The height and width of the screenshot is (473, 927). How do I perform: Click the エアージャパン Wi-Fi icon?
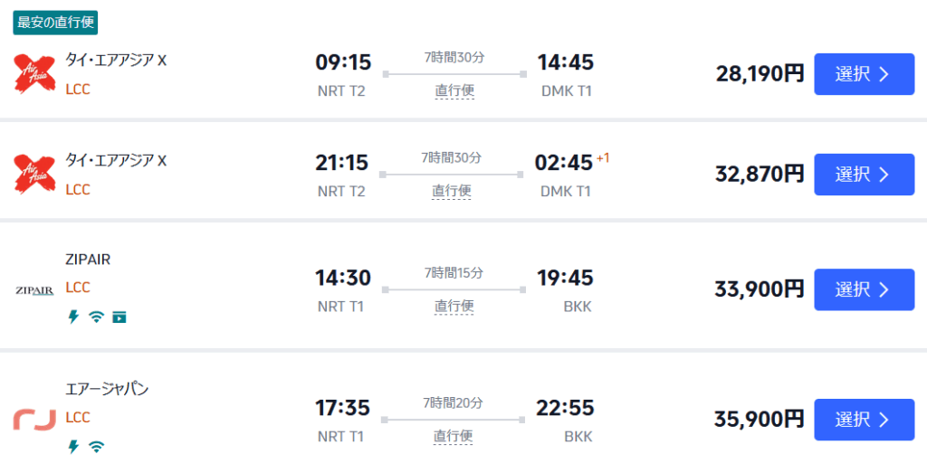[x=96, y=446]
